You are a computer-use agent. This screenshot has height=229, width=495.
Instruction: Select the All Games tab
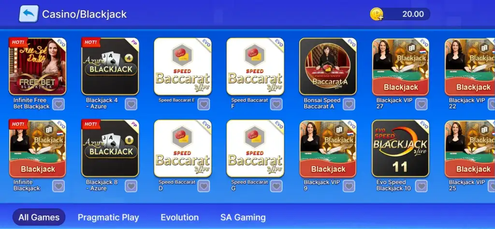pos(39,217)
